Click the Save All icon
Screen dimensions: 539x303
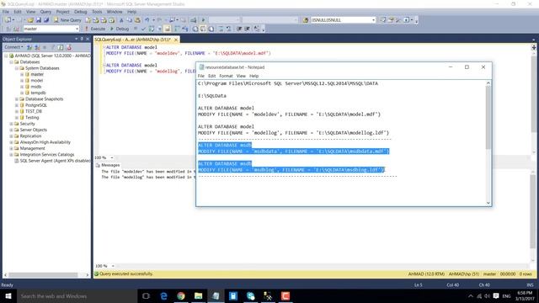coord(46,20)
